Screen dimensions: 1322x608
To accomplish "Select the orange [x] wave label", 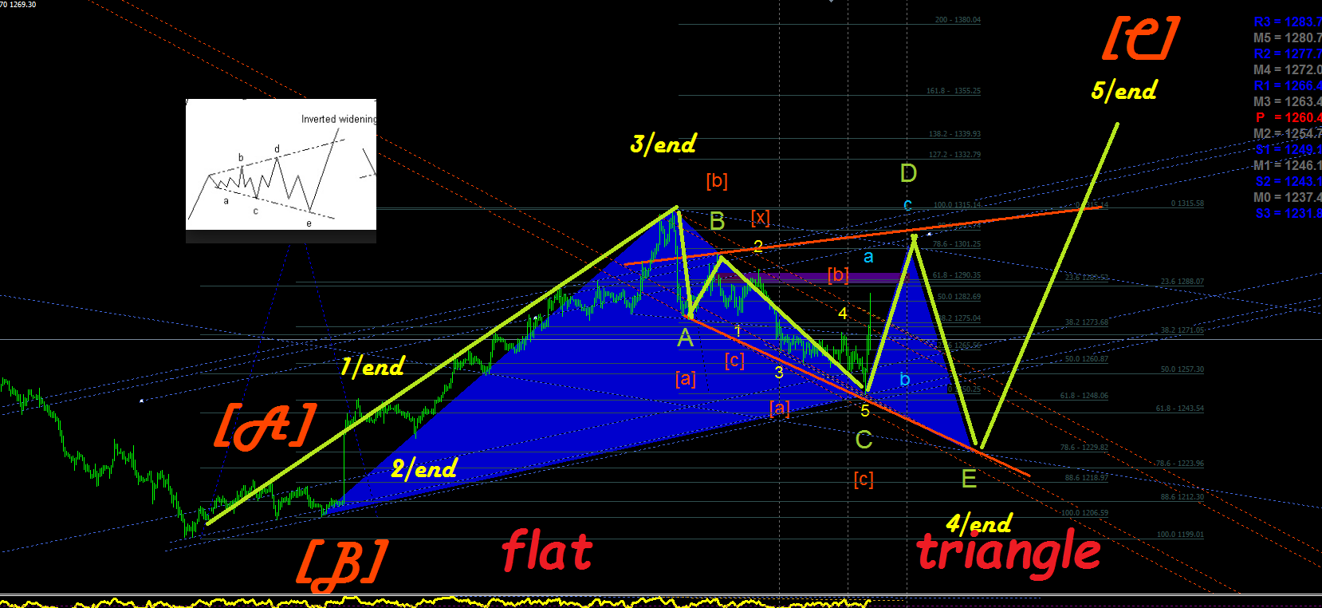I will click(761, 218).
